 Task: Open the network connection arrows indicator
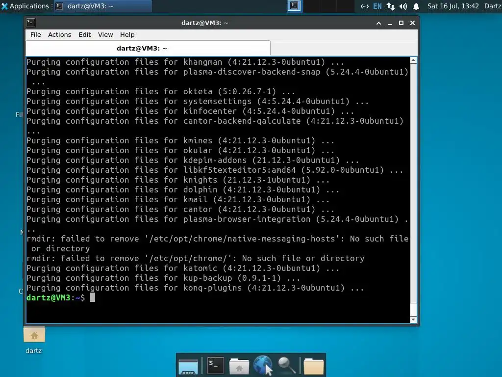tap(364, 6)
